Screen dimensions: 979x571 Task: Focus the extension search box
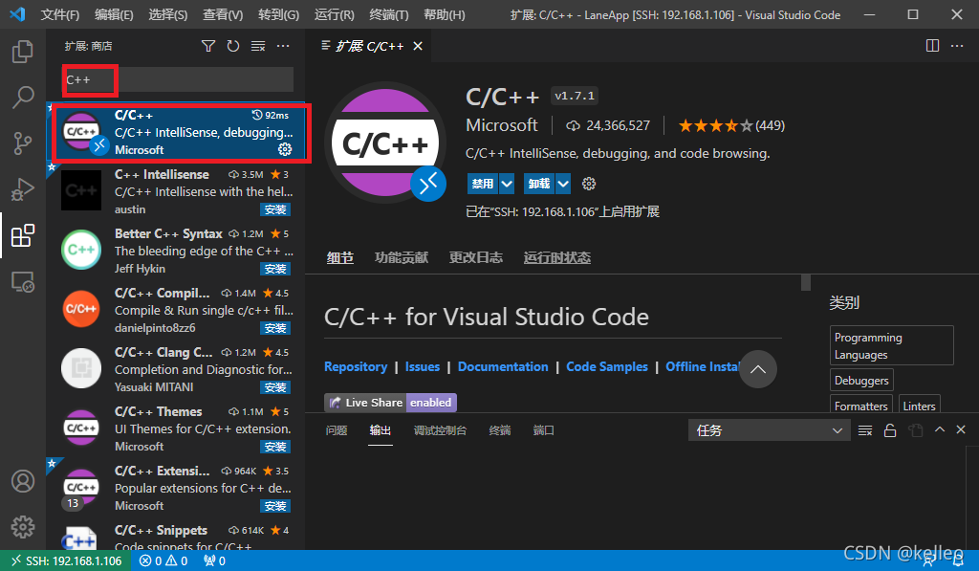coord(179,80)
